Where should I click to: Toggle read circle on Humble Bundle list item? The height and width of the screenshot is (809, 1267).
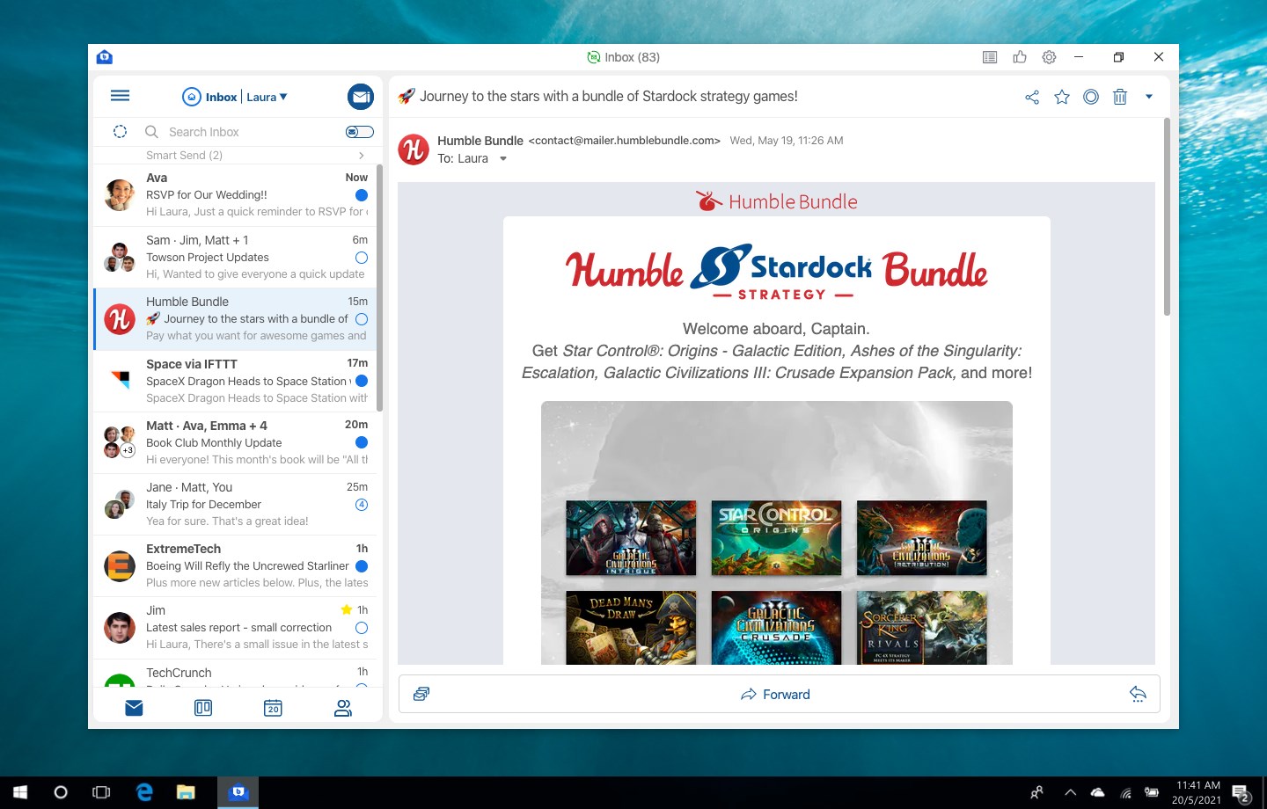point(362,319)
